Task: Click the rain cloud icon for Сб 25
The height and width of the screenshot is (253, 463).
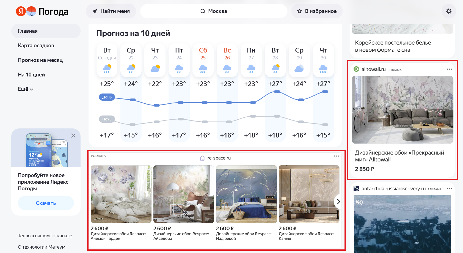Action: (203, 68)
